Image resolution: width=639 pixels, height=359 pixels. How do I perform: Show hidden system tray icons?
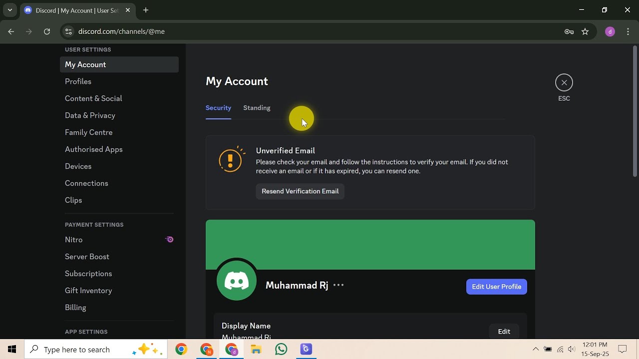[x=536, y=350]
